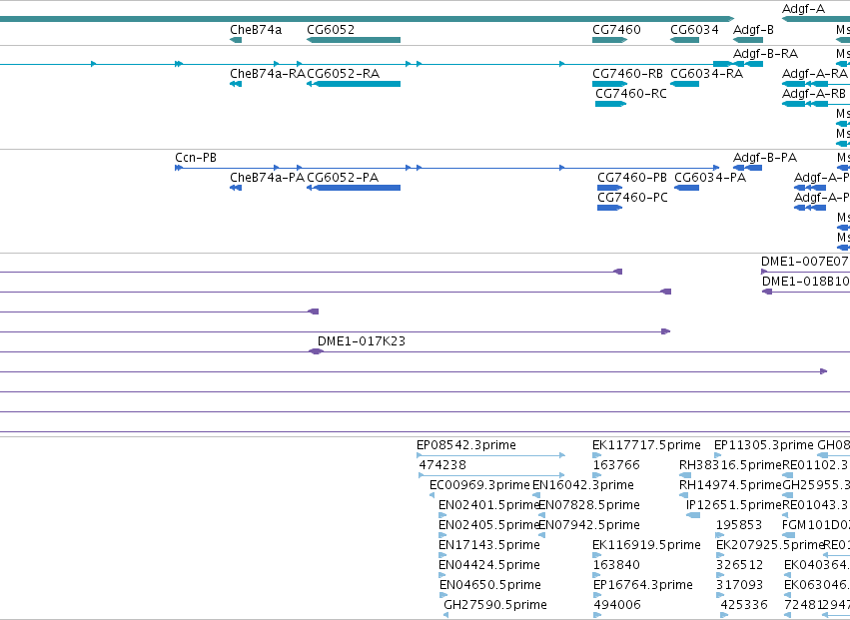Select the CG6034 gene label
This screenshot has height=620, width=850.
[x=694, y=30]
